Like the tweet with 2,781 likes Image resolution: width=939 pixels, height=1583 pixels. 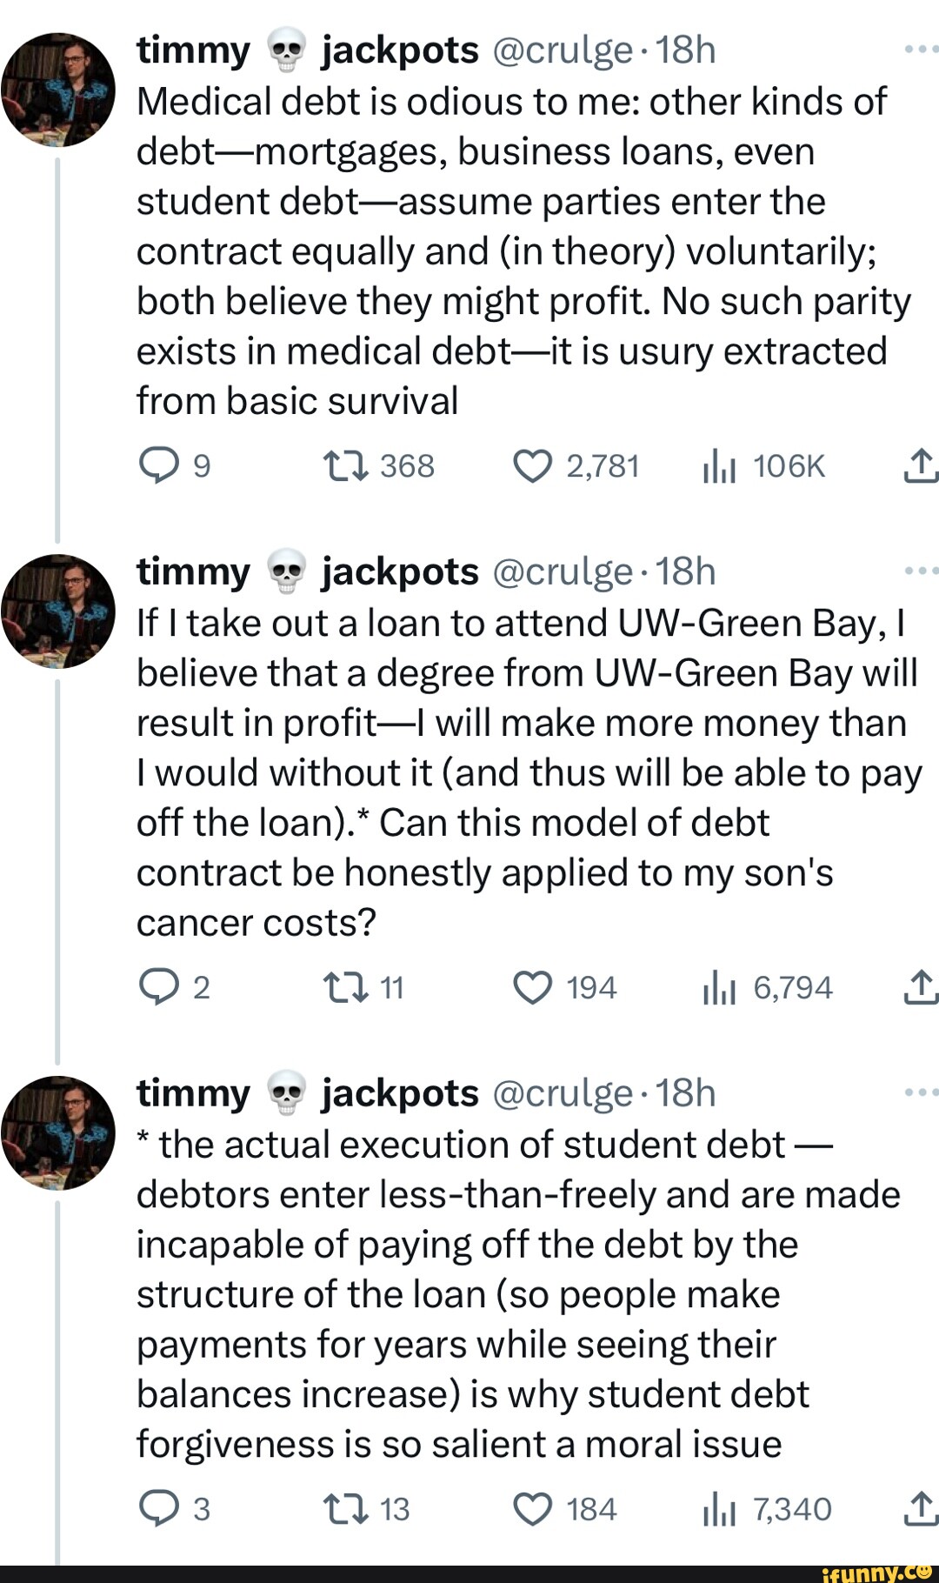tap(532, 466)
